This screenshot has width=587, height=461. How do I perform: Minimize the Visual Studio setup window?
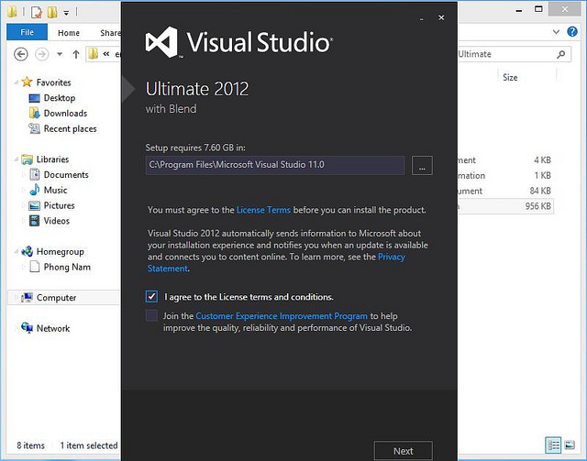pos(422,18)
